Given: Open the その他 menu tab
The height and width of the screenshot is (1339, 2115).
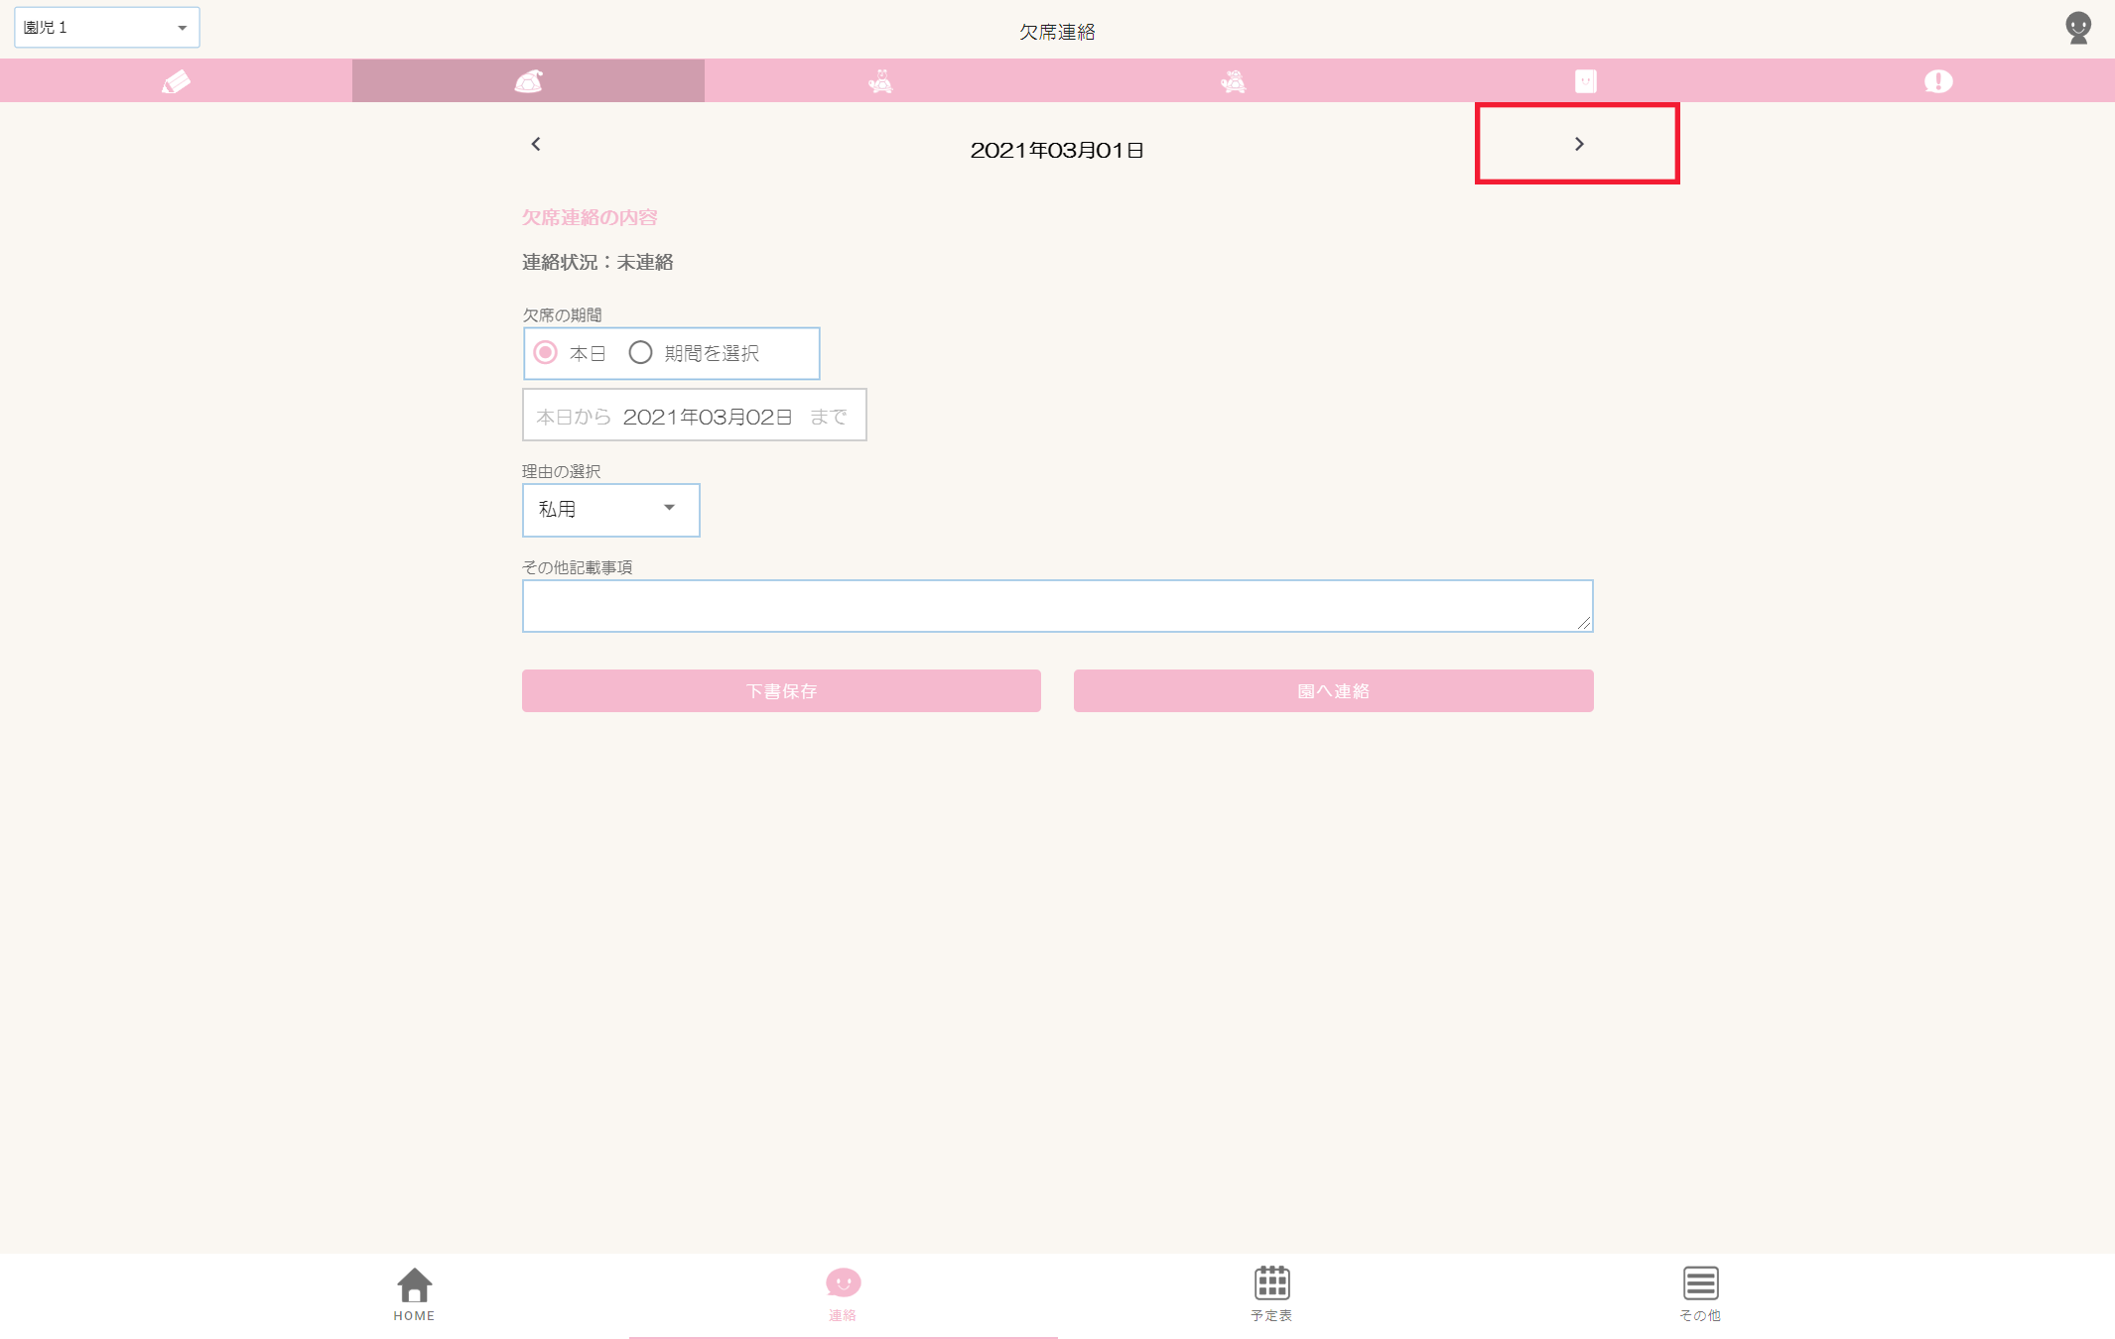Looking at the screenshot, I should tap(1700, 1294).
